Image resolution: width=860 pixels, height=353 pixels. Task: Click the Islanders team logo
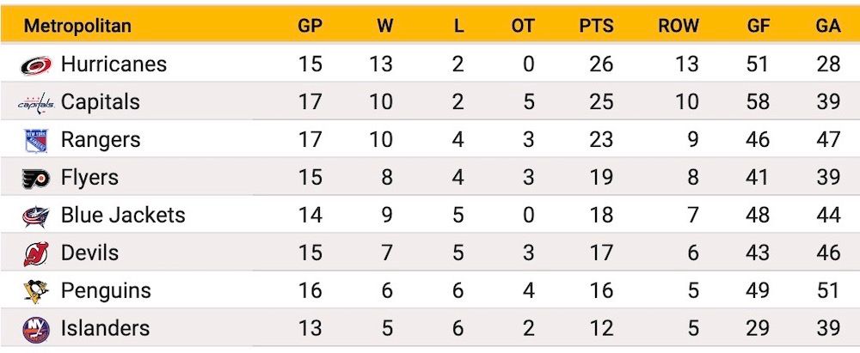[36, 330]
